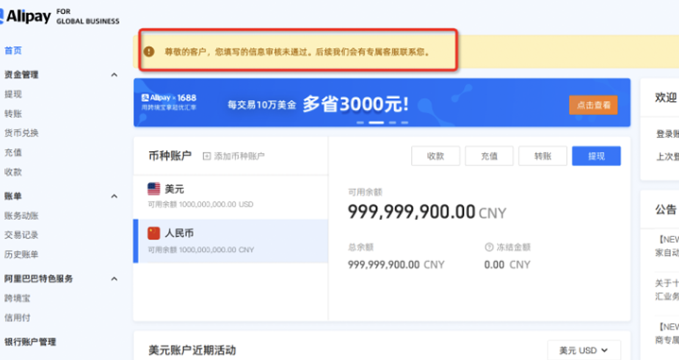The image size is (679, 360).
Task: Select the fourth banner carousel indicator
Action: pos(404,123)
